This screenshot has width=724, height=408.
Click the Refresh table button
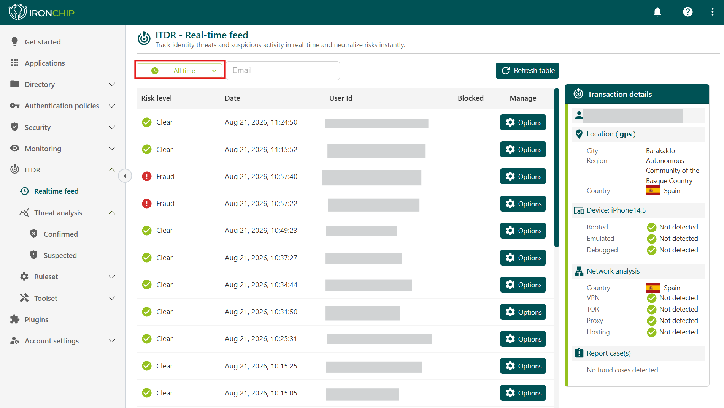click(x=527, y=71)
